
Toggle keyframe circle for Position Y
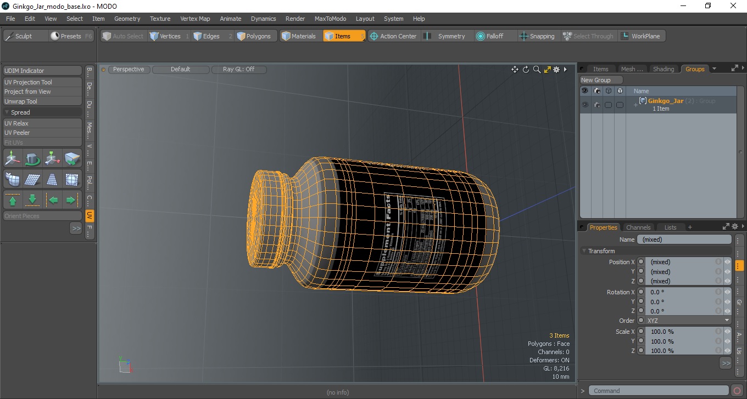[641, 272]
